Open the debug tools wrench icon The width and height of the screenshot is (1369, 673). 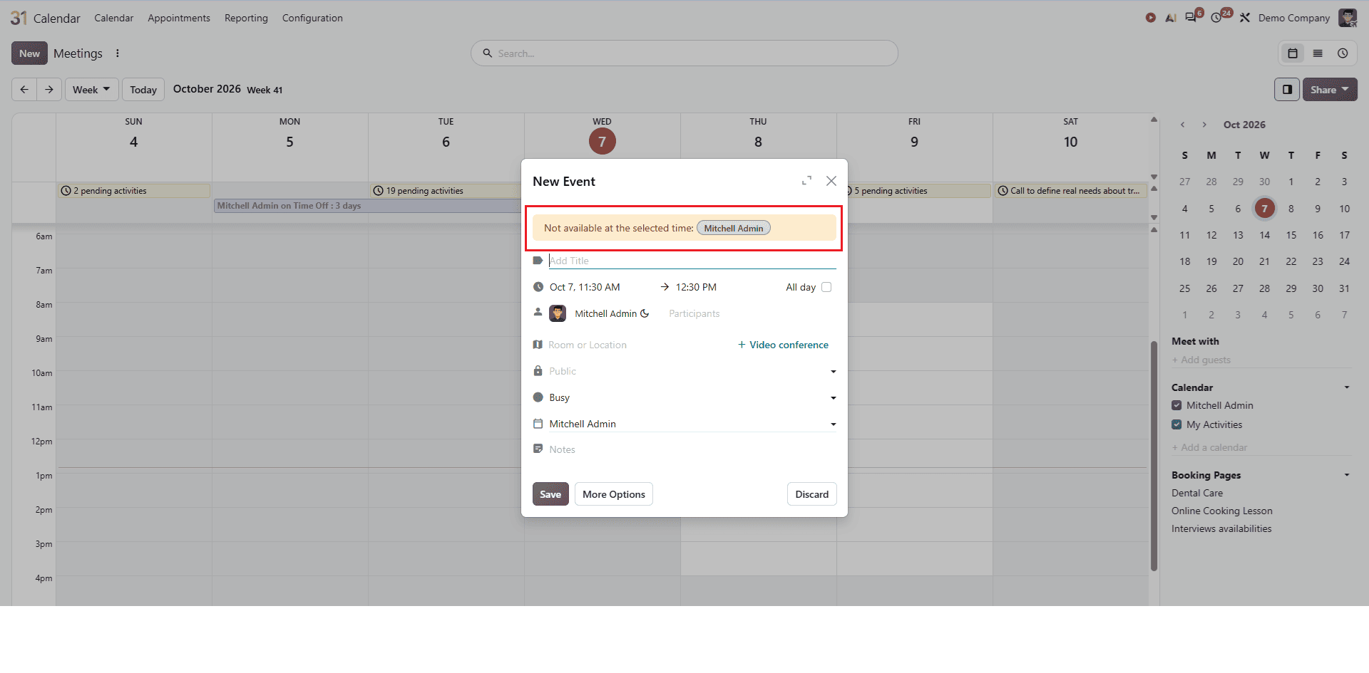pos(1245,18)
